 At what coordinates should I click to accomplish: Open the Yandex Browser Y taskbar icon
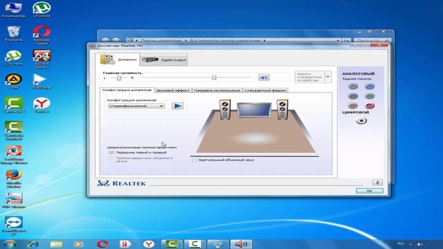click(148, 244)
